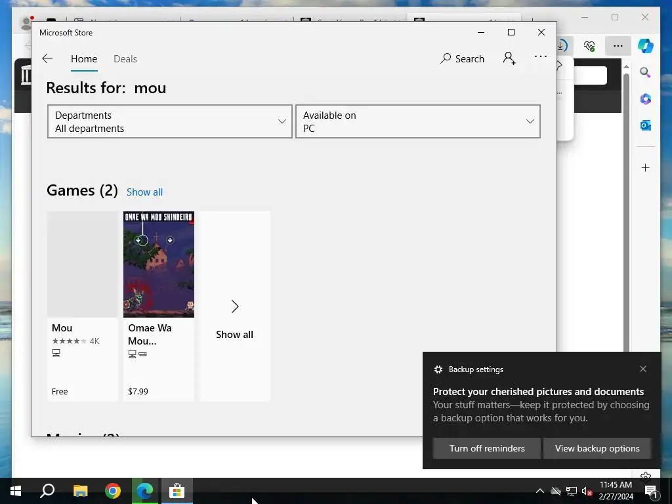Open the Windows Start menu
The width and height of the screenshot is (672, 504).
point(16,491)
